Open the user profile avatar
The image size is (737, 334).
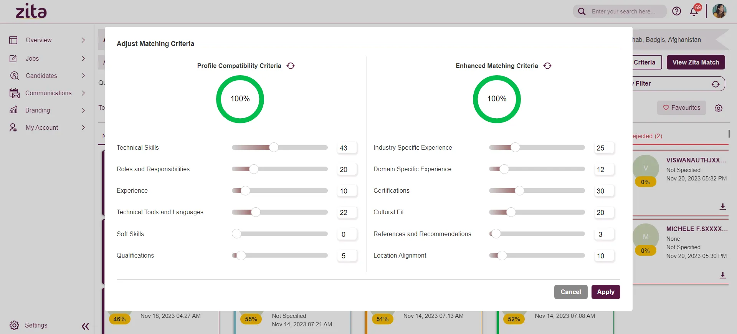[719, 11]
